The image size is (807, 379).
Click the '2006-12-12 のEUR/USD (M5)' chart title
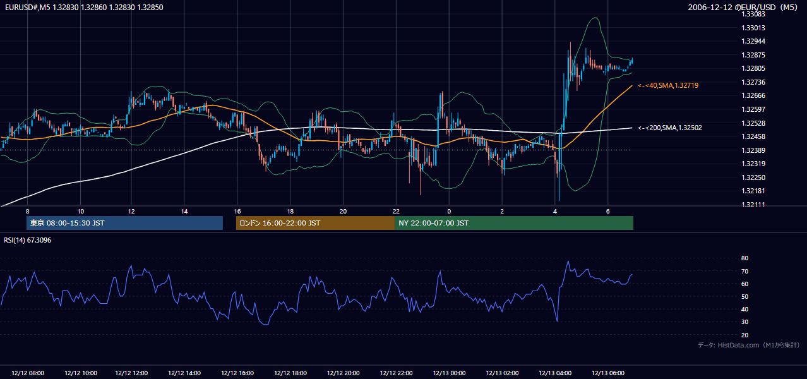tap(744, 7)
